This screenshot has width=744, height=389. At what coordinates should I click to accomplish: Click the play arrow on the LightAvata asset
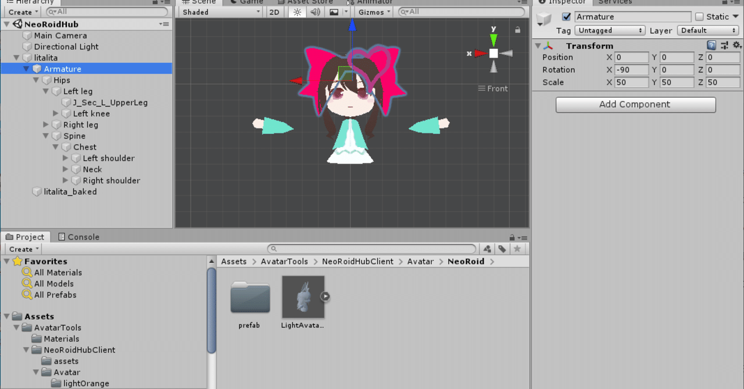pyautogui.click(x=325, y=296)
